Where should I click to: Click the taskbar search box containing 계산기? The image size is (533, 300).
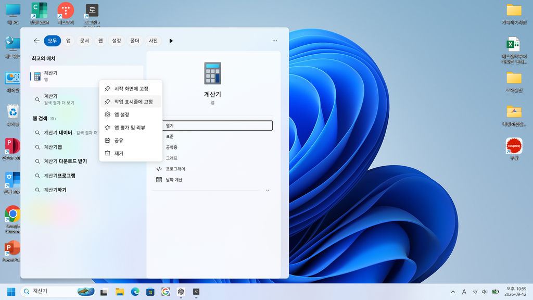tap(58, 292)
